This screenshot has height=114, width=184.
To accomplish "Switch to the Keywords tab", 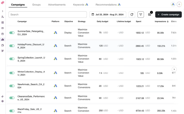I will pos(80,5).
